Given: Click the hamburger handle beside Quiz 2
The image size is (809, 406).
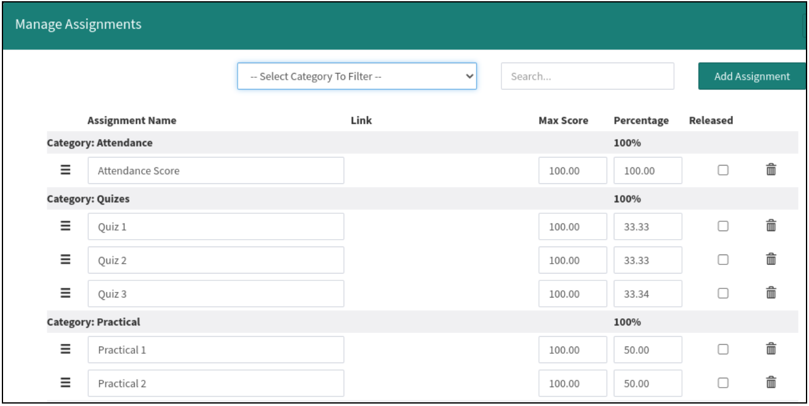Looking at the screenshot, I should pyautogui.click(x=65, y=259).
